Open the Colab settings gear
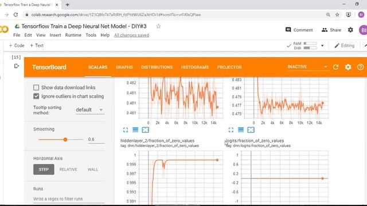367x206 pixels. (x=350, y=30)
